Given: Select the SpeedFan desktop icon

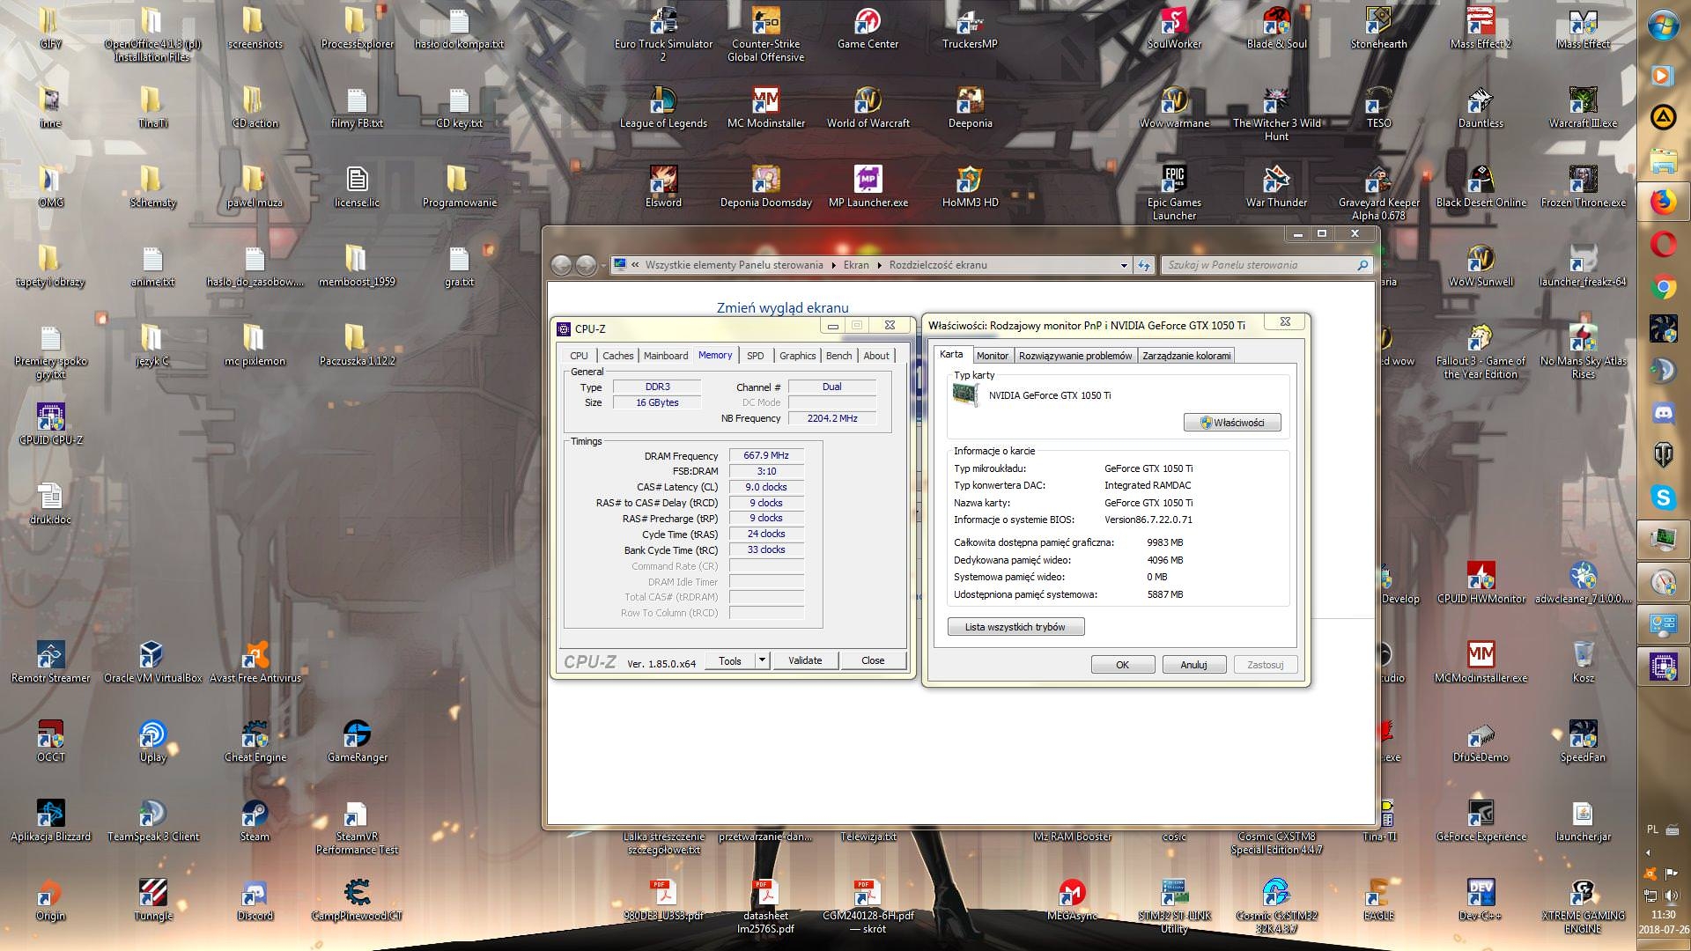Looking at the screenshot, I should pos(1583,741).
